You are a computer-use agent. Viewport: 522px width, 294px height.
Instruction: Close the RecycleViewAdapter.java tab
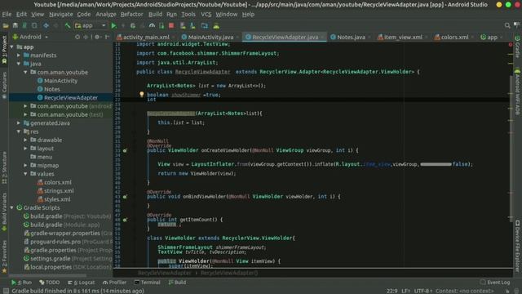click(x=323, y=38)
